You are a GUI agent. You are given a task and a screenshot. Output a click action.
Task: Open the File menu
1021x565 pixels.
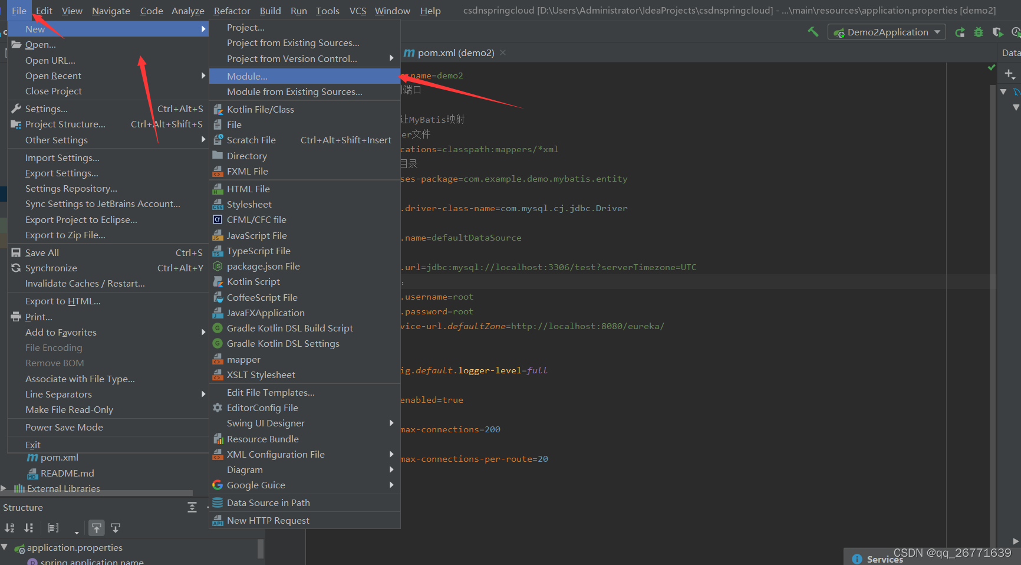point(19,11)
